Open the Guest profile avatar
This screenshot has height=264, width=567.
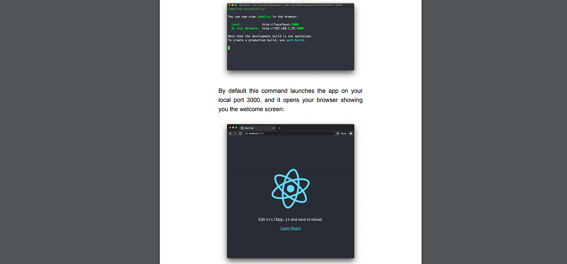[338, 133]
